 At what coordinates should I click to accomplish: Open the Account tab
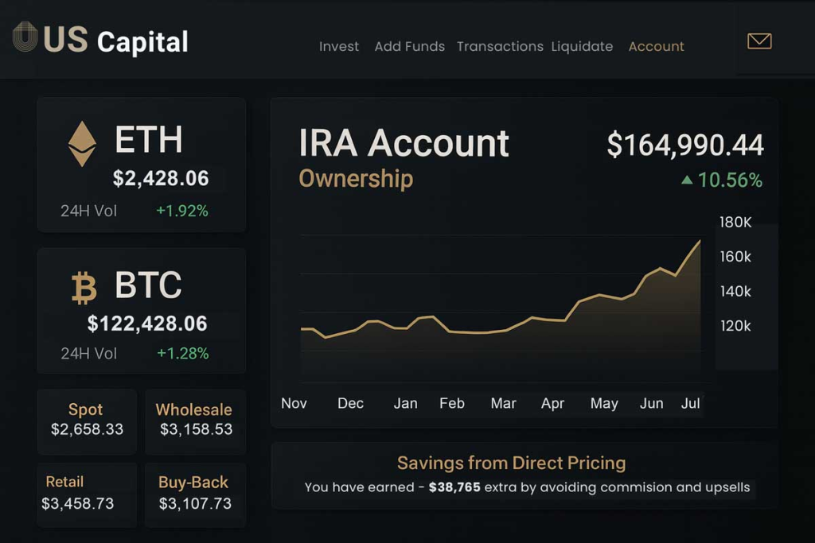656,46
